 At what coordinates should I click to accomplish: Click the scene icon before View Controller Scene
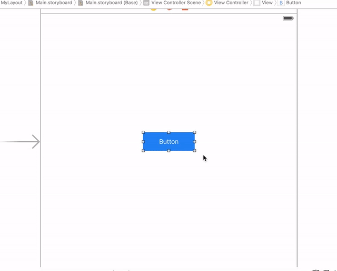point(146,3)
